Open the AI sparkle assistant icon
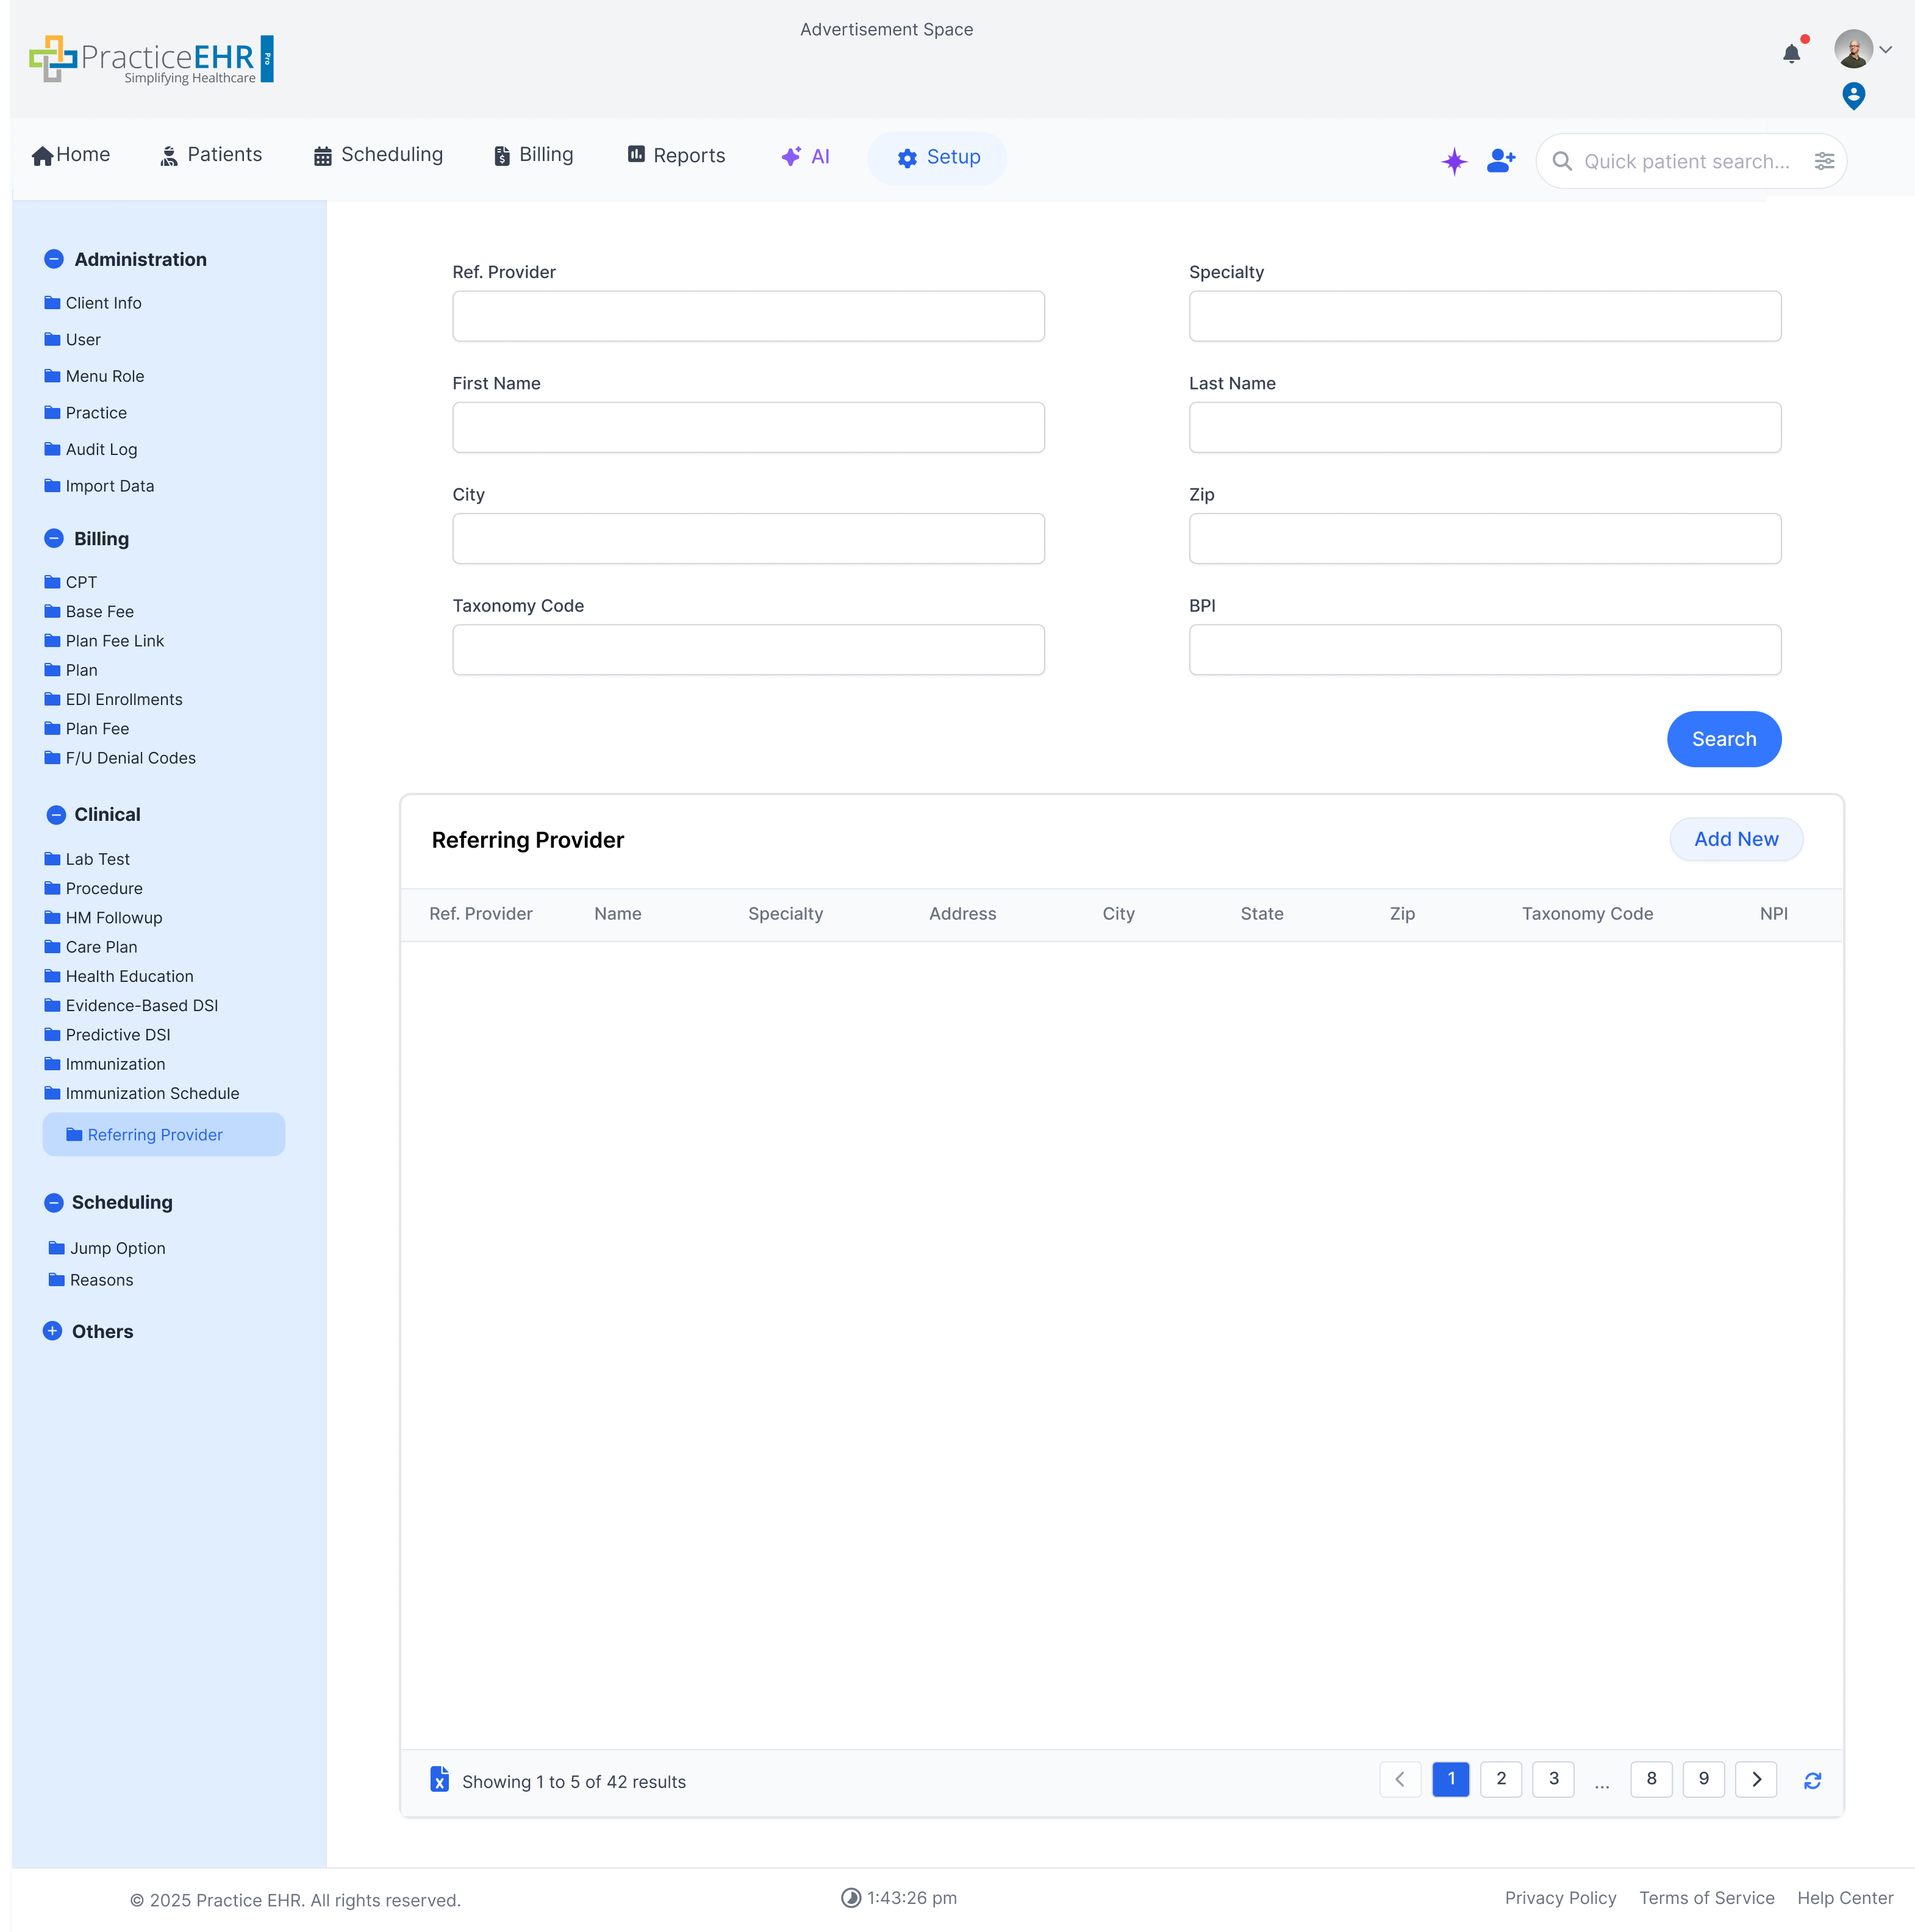The image size is (1915, 1932). point(1453,161)
